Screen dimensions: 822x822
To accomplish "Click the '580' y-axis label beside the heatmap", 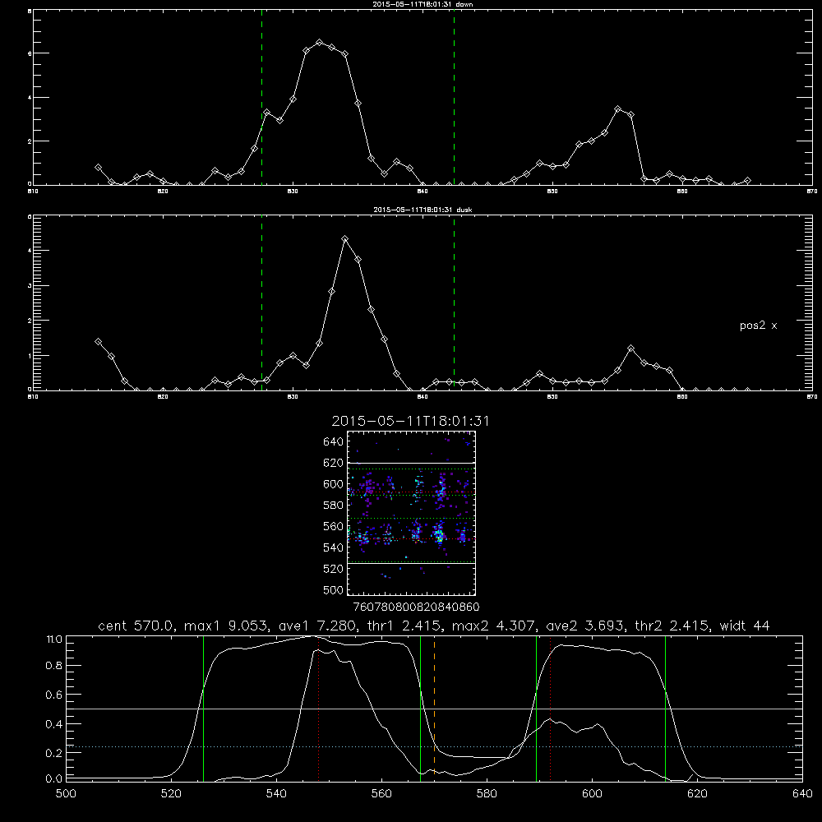I will 334,505.
